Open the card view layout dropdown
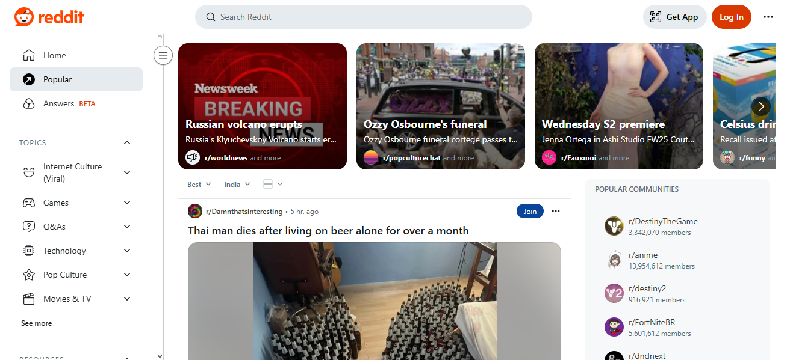790x360 pixels. pyautogui.click(x=273, y=184)
